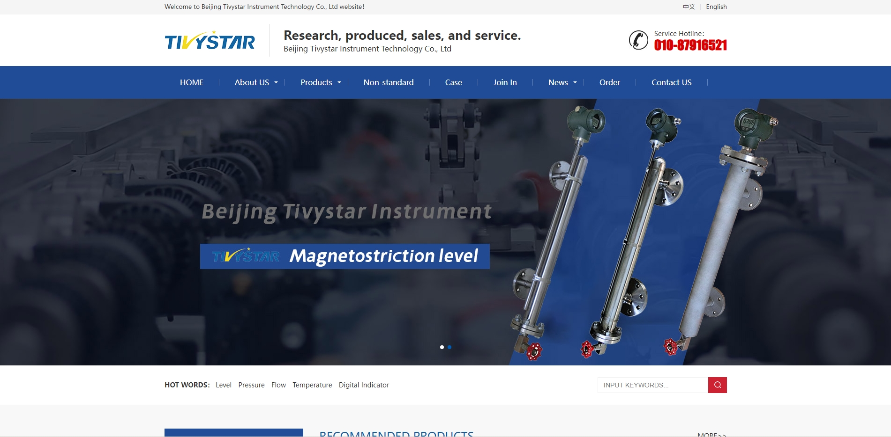Switch language to English
This screenshot has height=437, width=891.
716,7
